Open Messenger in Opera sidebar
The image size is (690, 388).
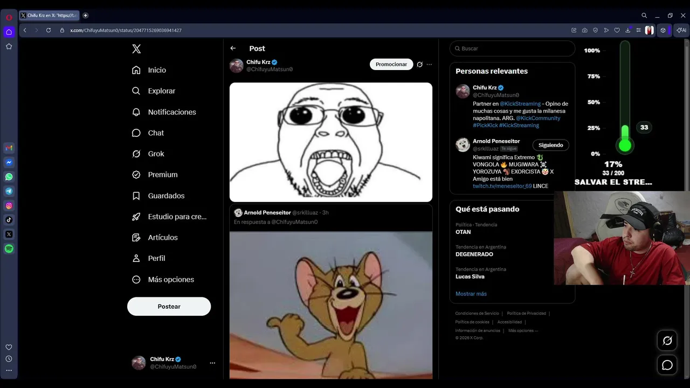(9, 162)
